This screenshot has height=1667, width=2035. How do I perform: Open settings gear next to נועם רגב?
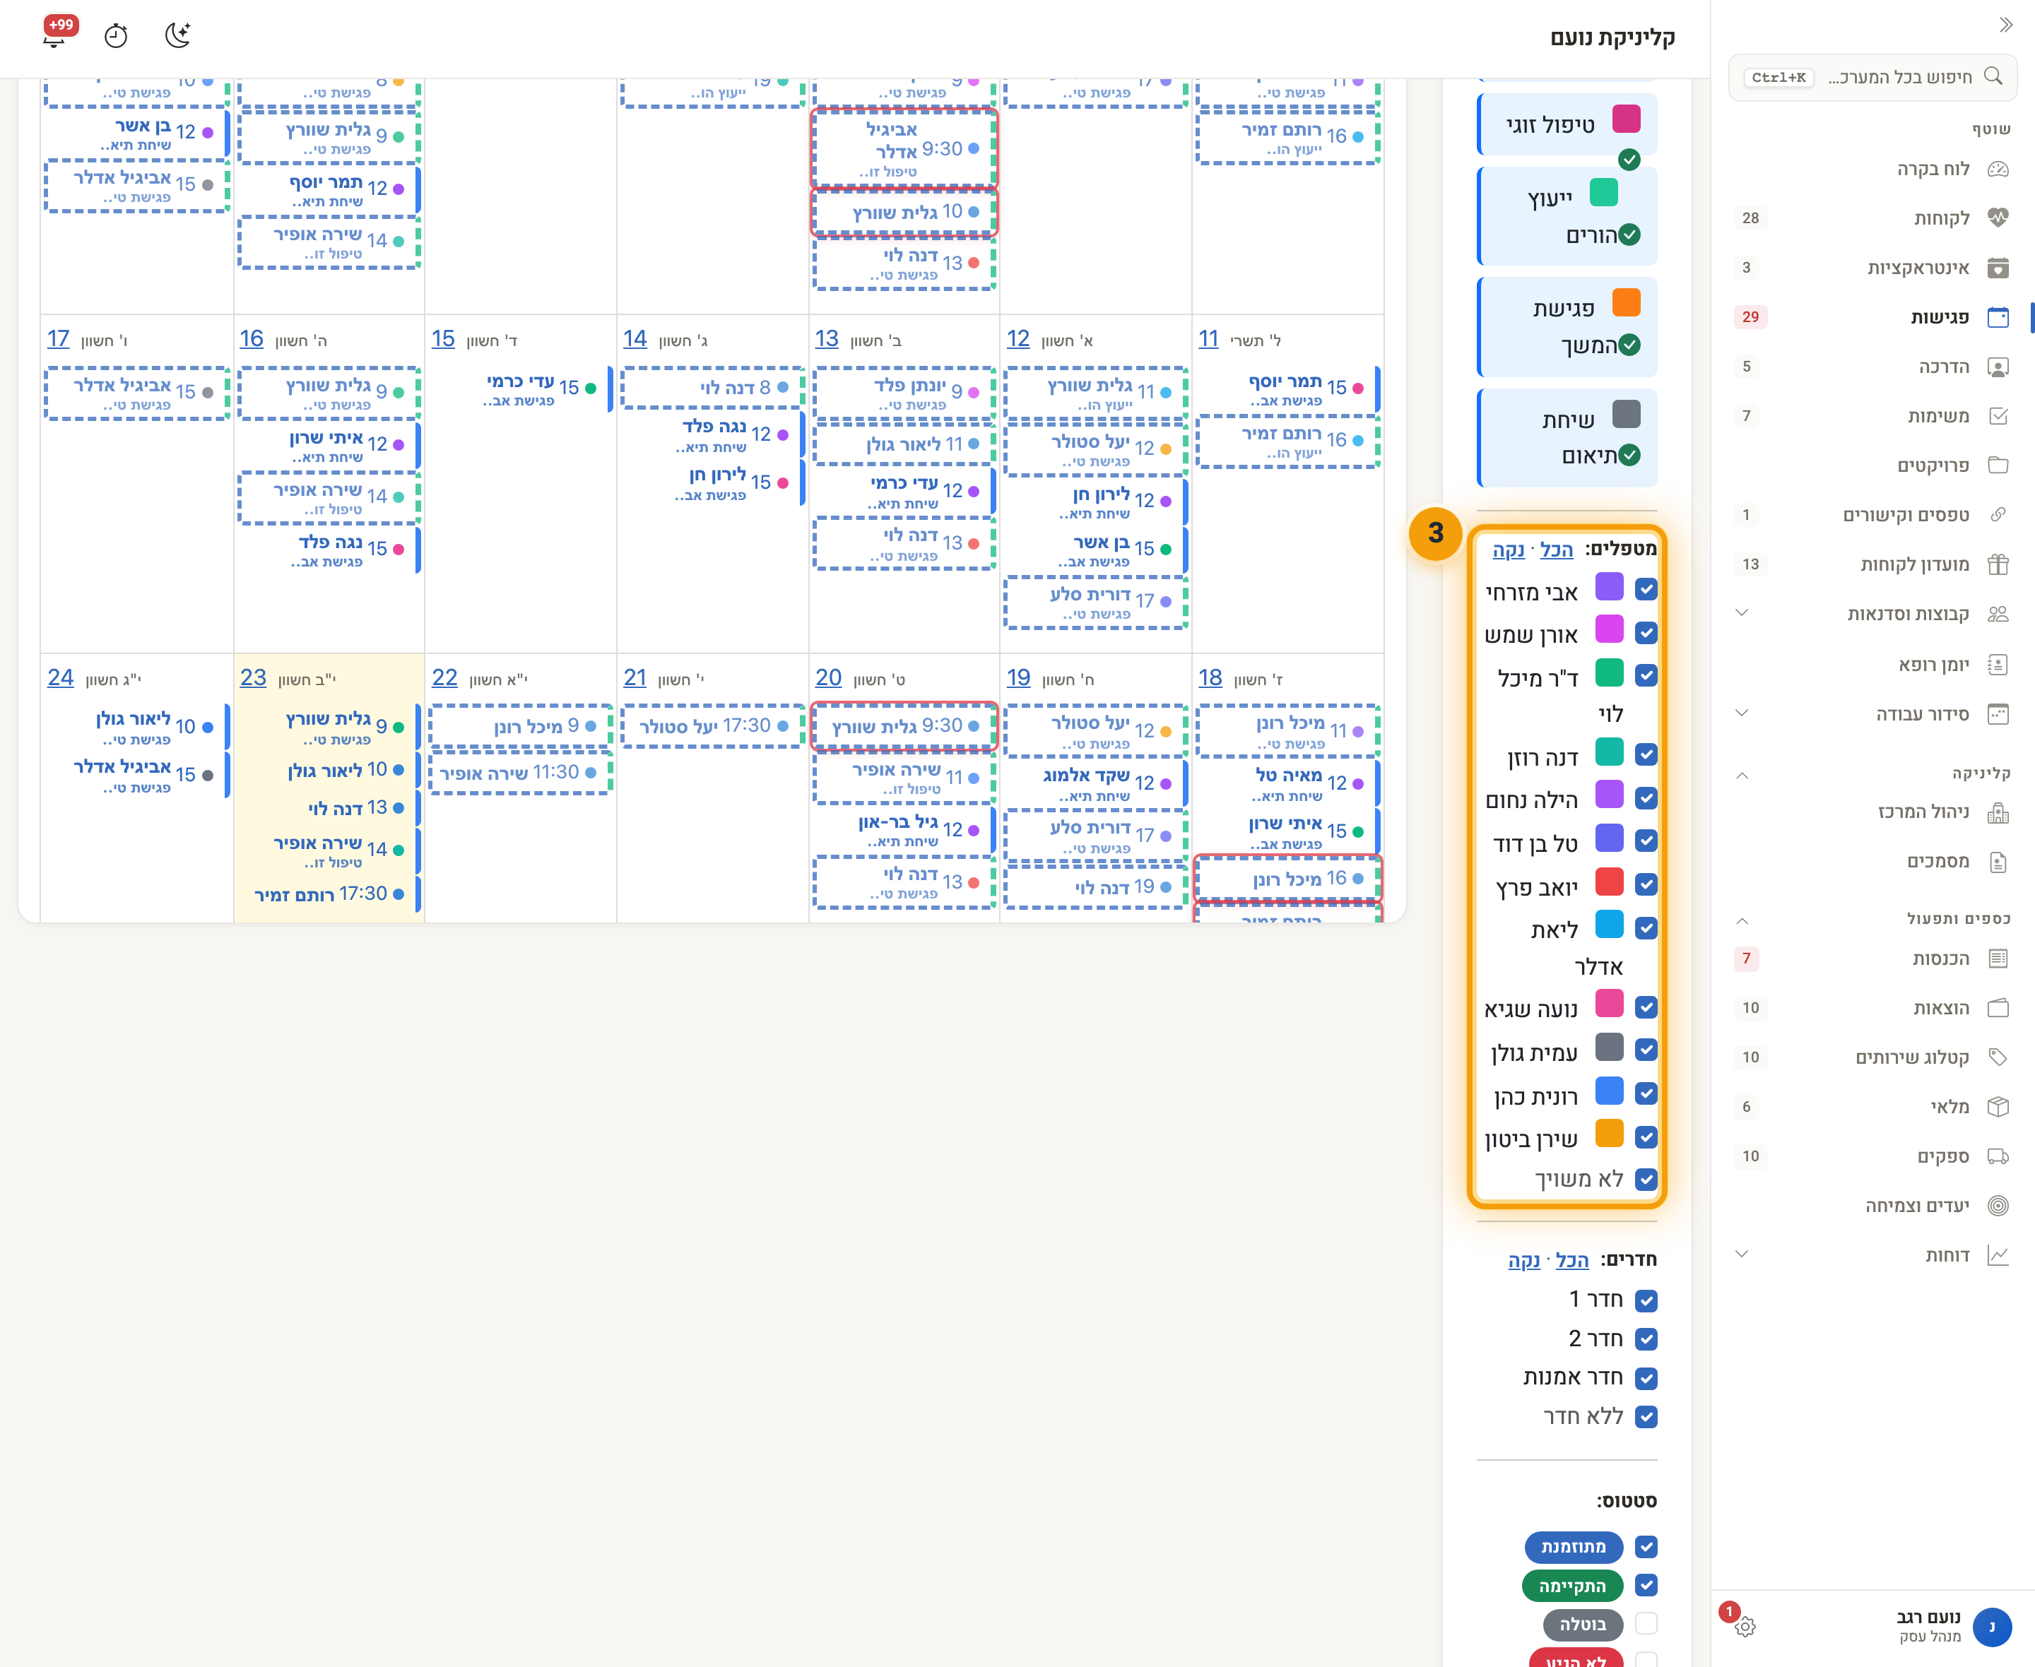[1745, 1627]
